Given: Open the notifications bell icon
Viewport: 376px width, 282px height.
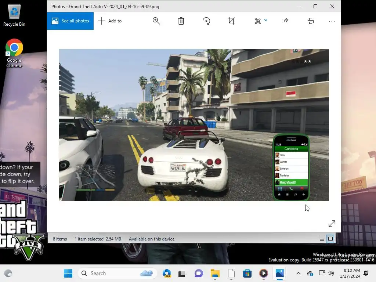Looking at the screenshot, I should pyautogui.click(x=366, y=273).
